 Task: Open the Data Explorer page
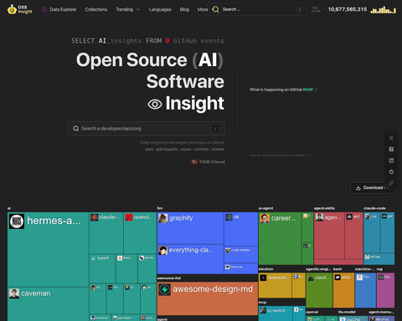pos(63,9)
